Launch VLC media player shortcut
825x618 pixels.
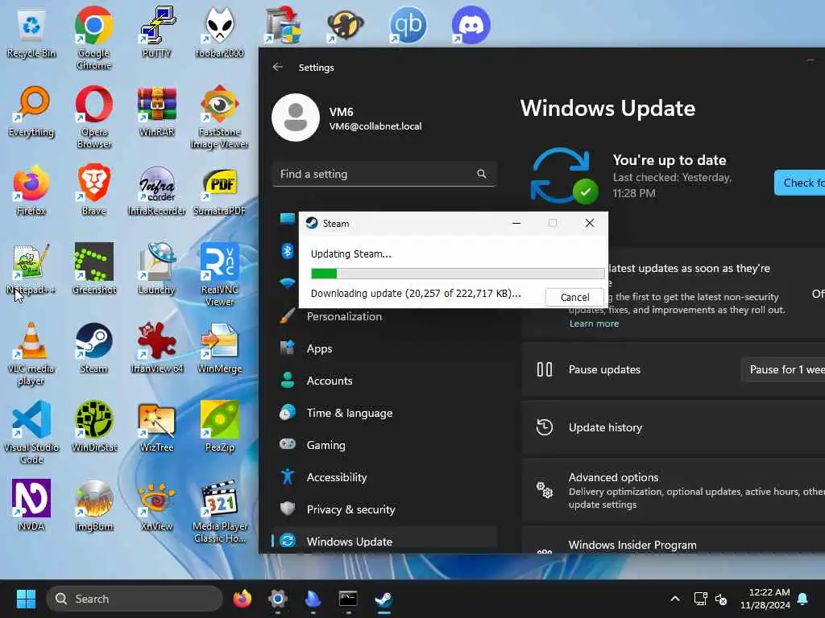(x=31, y=353)
